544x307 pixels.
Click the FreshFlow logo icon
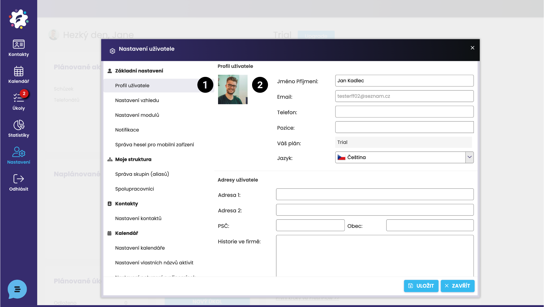(19, 19)
